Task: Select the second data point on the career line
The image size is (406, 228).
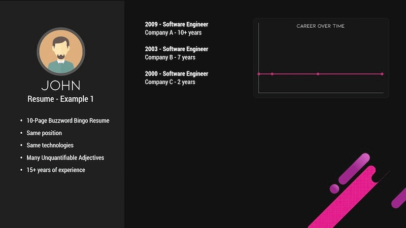Action: pyautogui.click(x=272, y=74)
